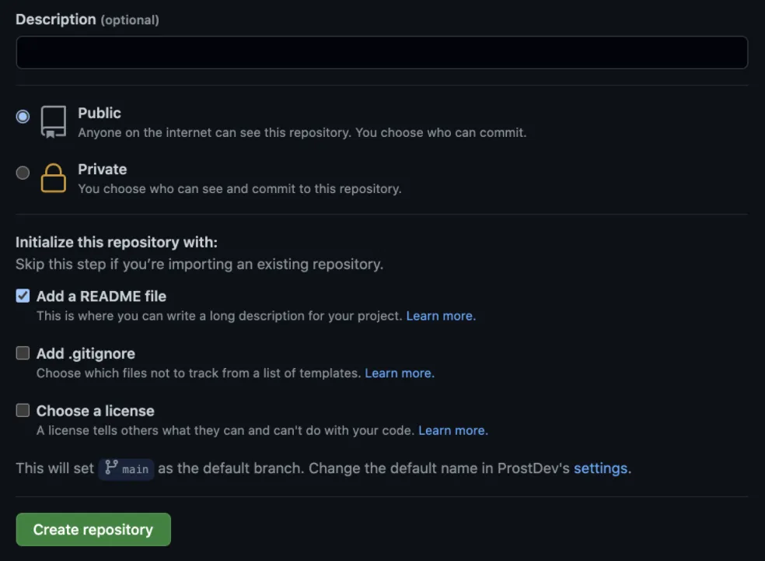Screen dimensions: 765x561
Task: Open Learn more link for .gitignore
Action: [x=400, y=373]
